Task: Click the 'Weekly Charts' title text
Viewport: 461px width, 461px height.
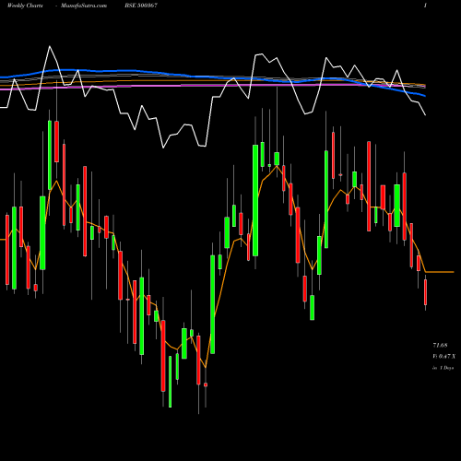Action: point(25,6)
